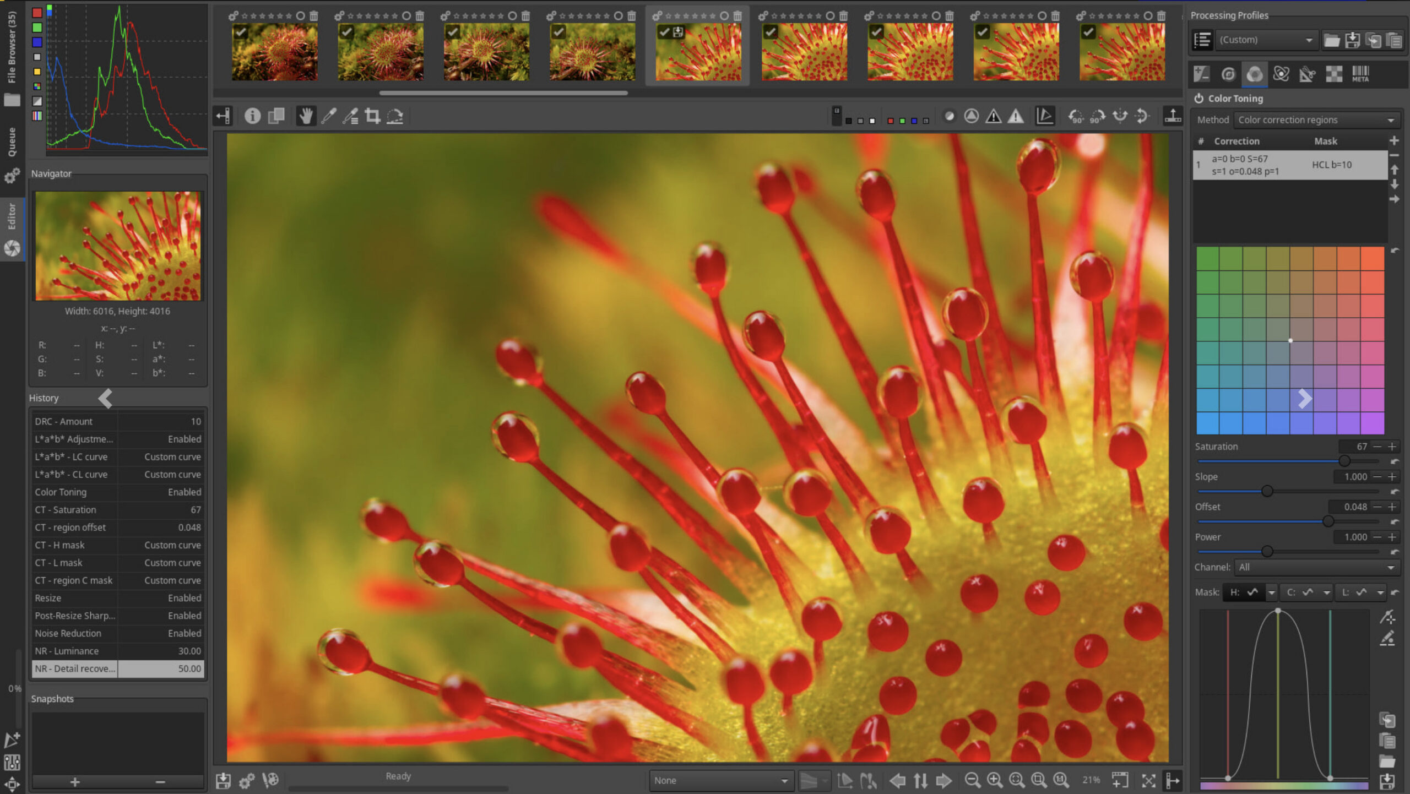Open the Method dropdown showing Color correction regions
The image size is (1410, 794).
1316,119
